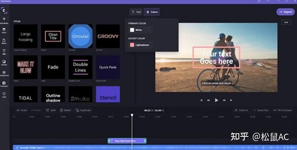
Task: Choose the Fade title style
Action: click(53, 67)
